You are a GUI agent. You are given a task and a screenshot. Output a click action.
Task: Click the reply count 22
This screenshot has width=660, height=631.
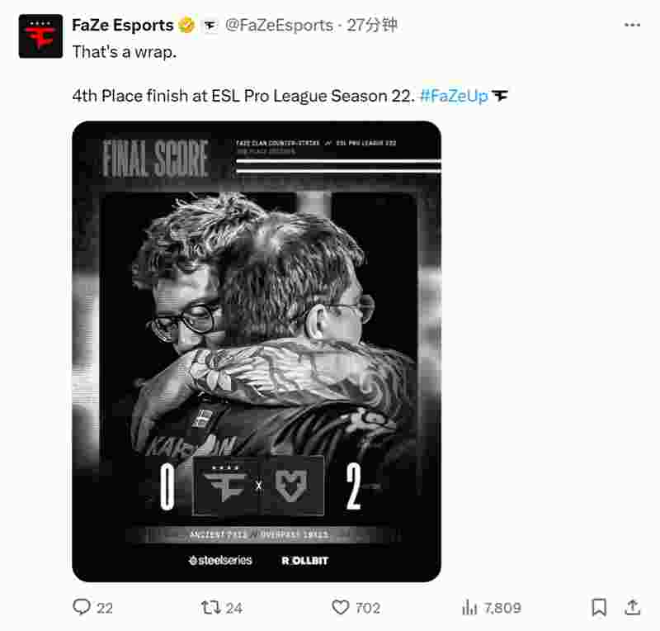pos(105,608)
